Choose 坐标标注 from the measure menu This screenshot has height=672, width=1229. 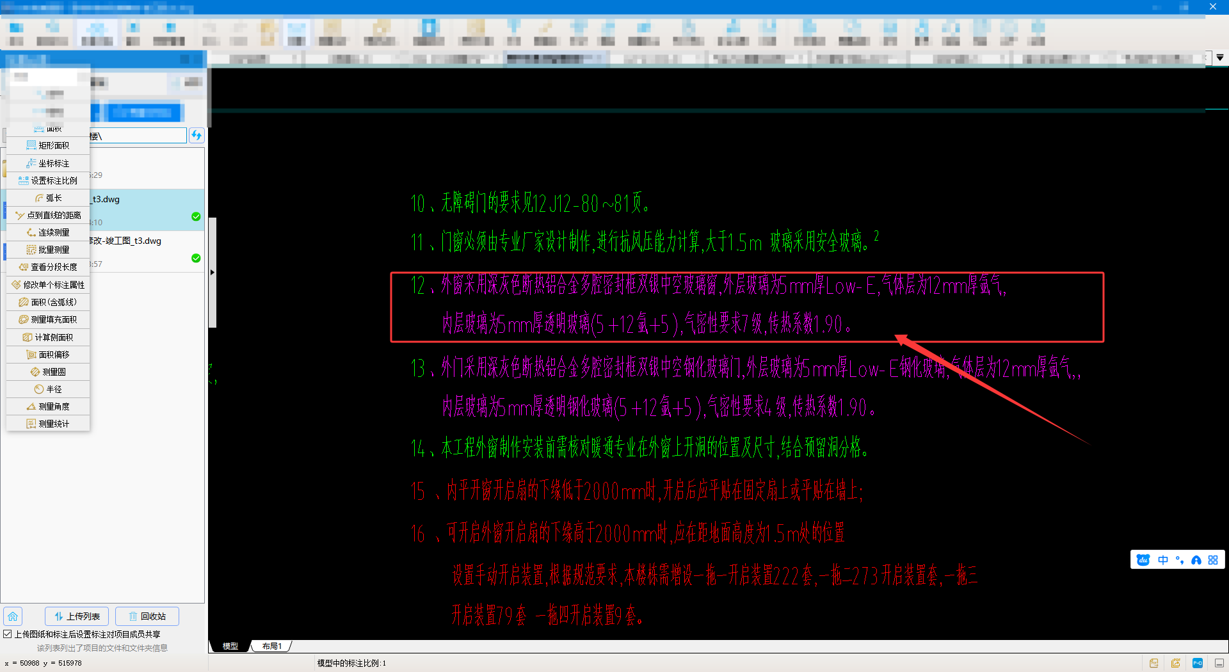(x=48, y=163)
